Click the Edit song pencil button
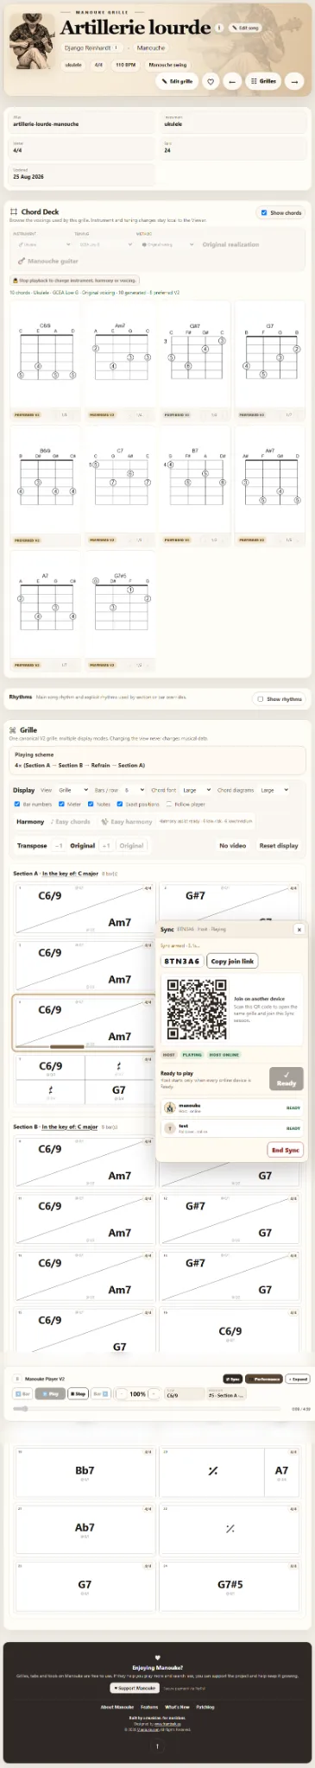 pyautogui.click(x=245, y=28)
